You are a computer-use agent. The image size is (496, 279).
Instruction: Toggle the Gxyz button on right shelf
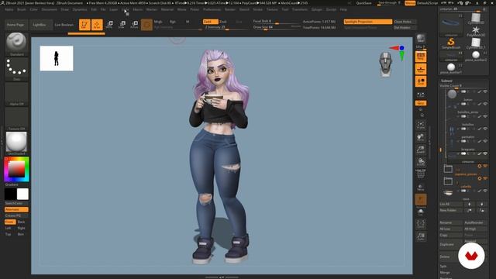coord(420,103)
